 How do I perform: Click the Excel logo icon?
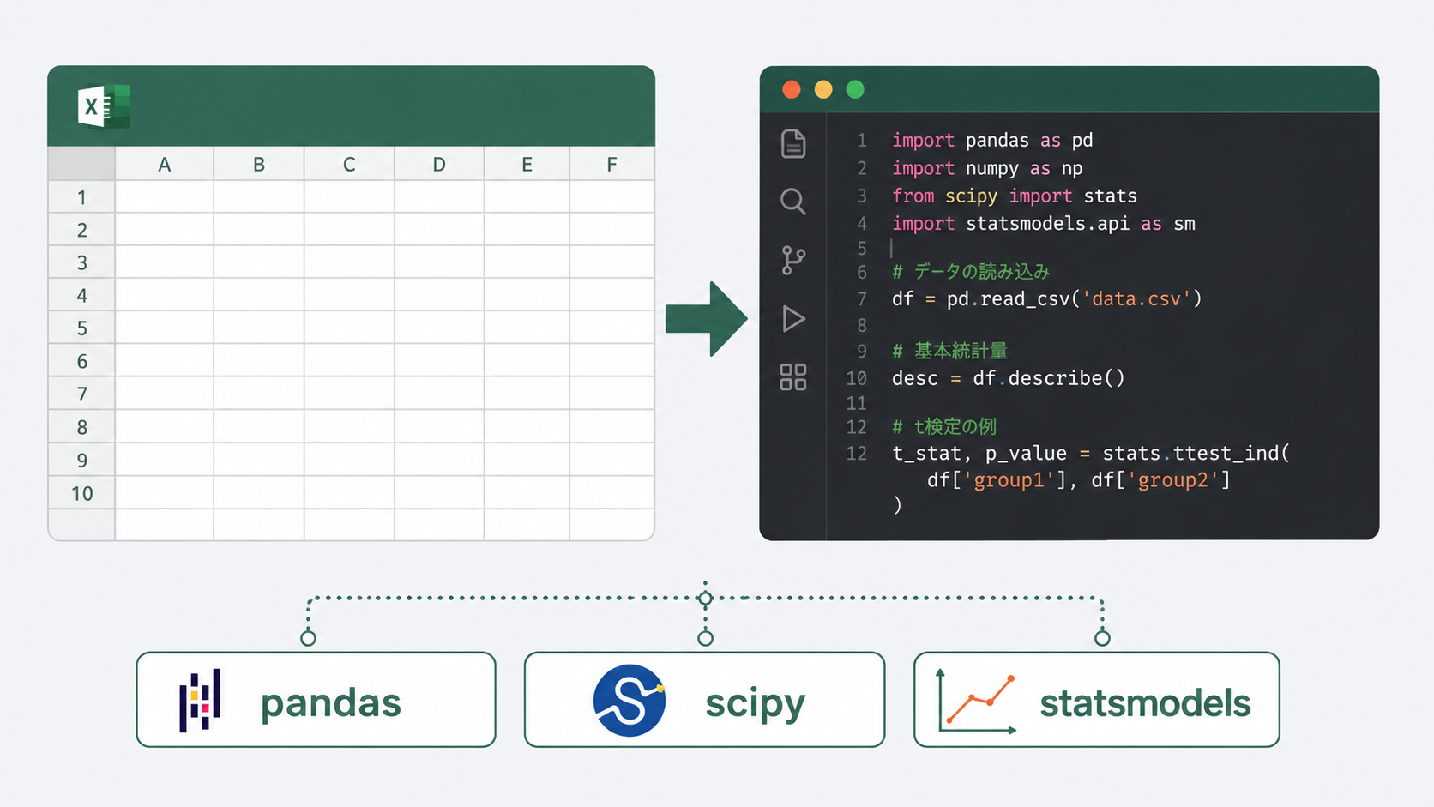coord(103,106)
